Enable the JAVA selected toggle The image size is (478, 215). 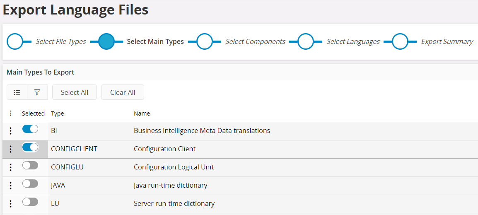click(x=30, y=184)
